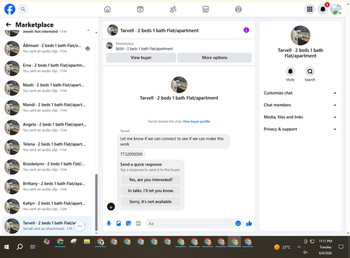This screenshot has height=258, width=350.
Task: Expand Chat members section
Action: tap(300, 105)
